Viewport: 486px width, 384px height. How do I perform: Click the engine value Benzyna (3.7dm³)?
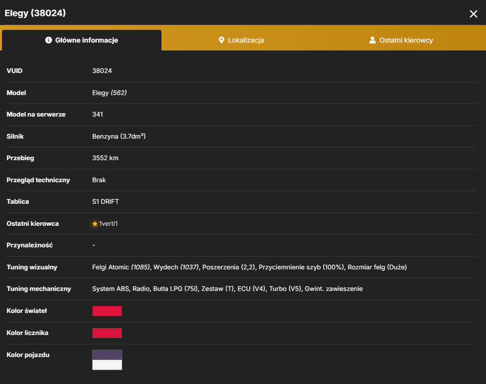pyautogui.click(x=119, y=136)
